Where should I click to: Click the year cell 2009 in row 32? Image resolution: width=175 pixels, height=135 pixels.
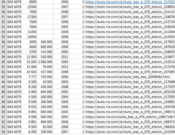61,22
